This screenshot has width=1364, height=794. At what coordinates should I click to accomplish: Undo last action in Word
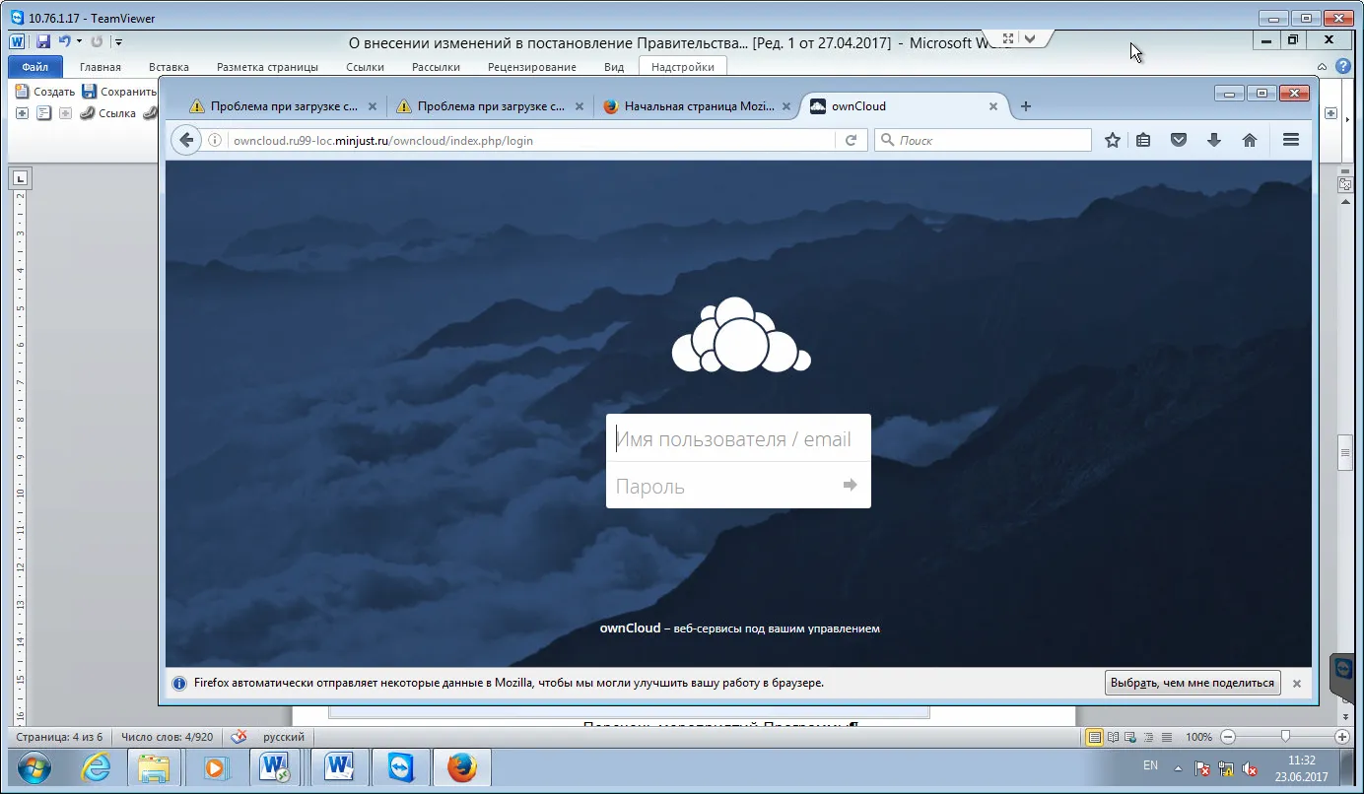64,41
